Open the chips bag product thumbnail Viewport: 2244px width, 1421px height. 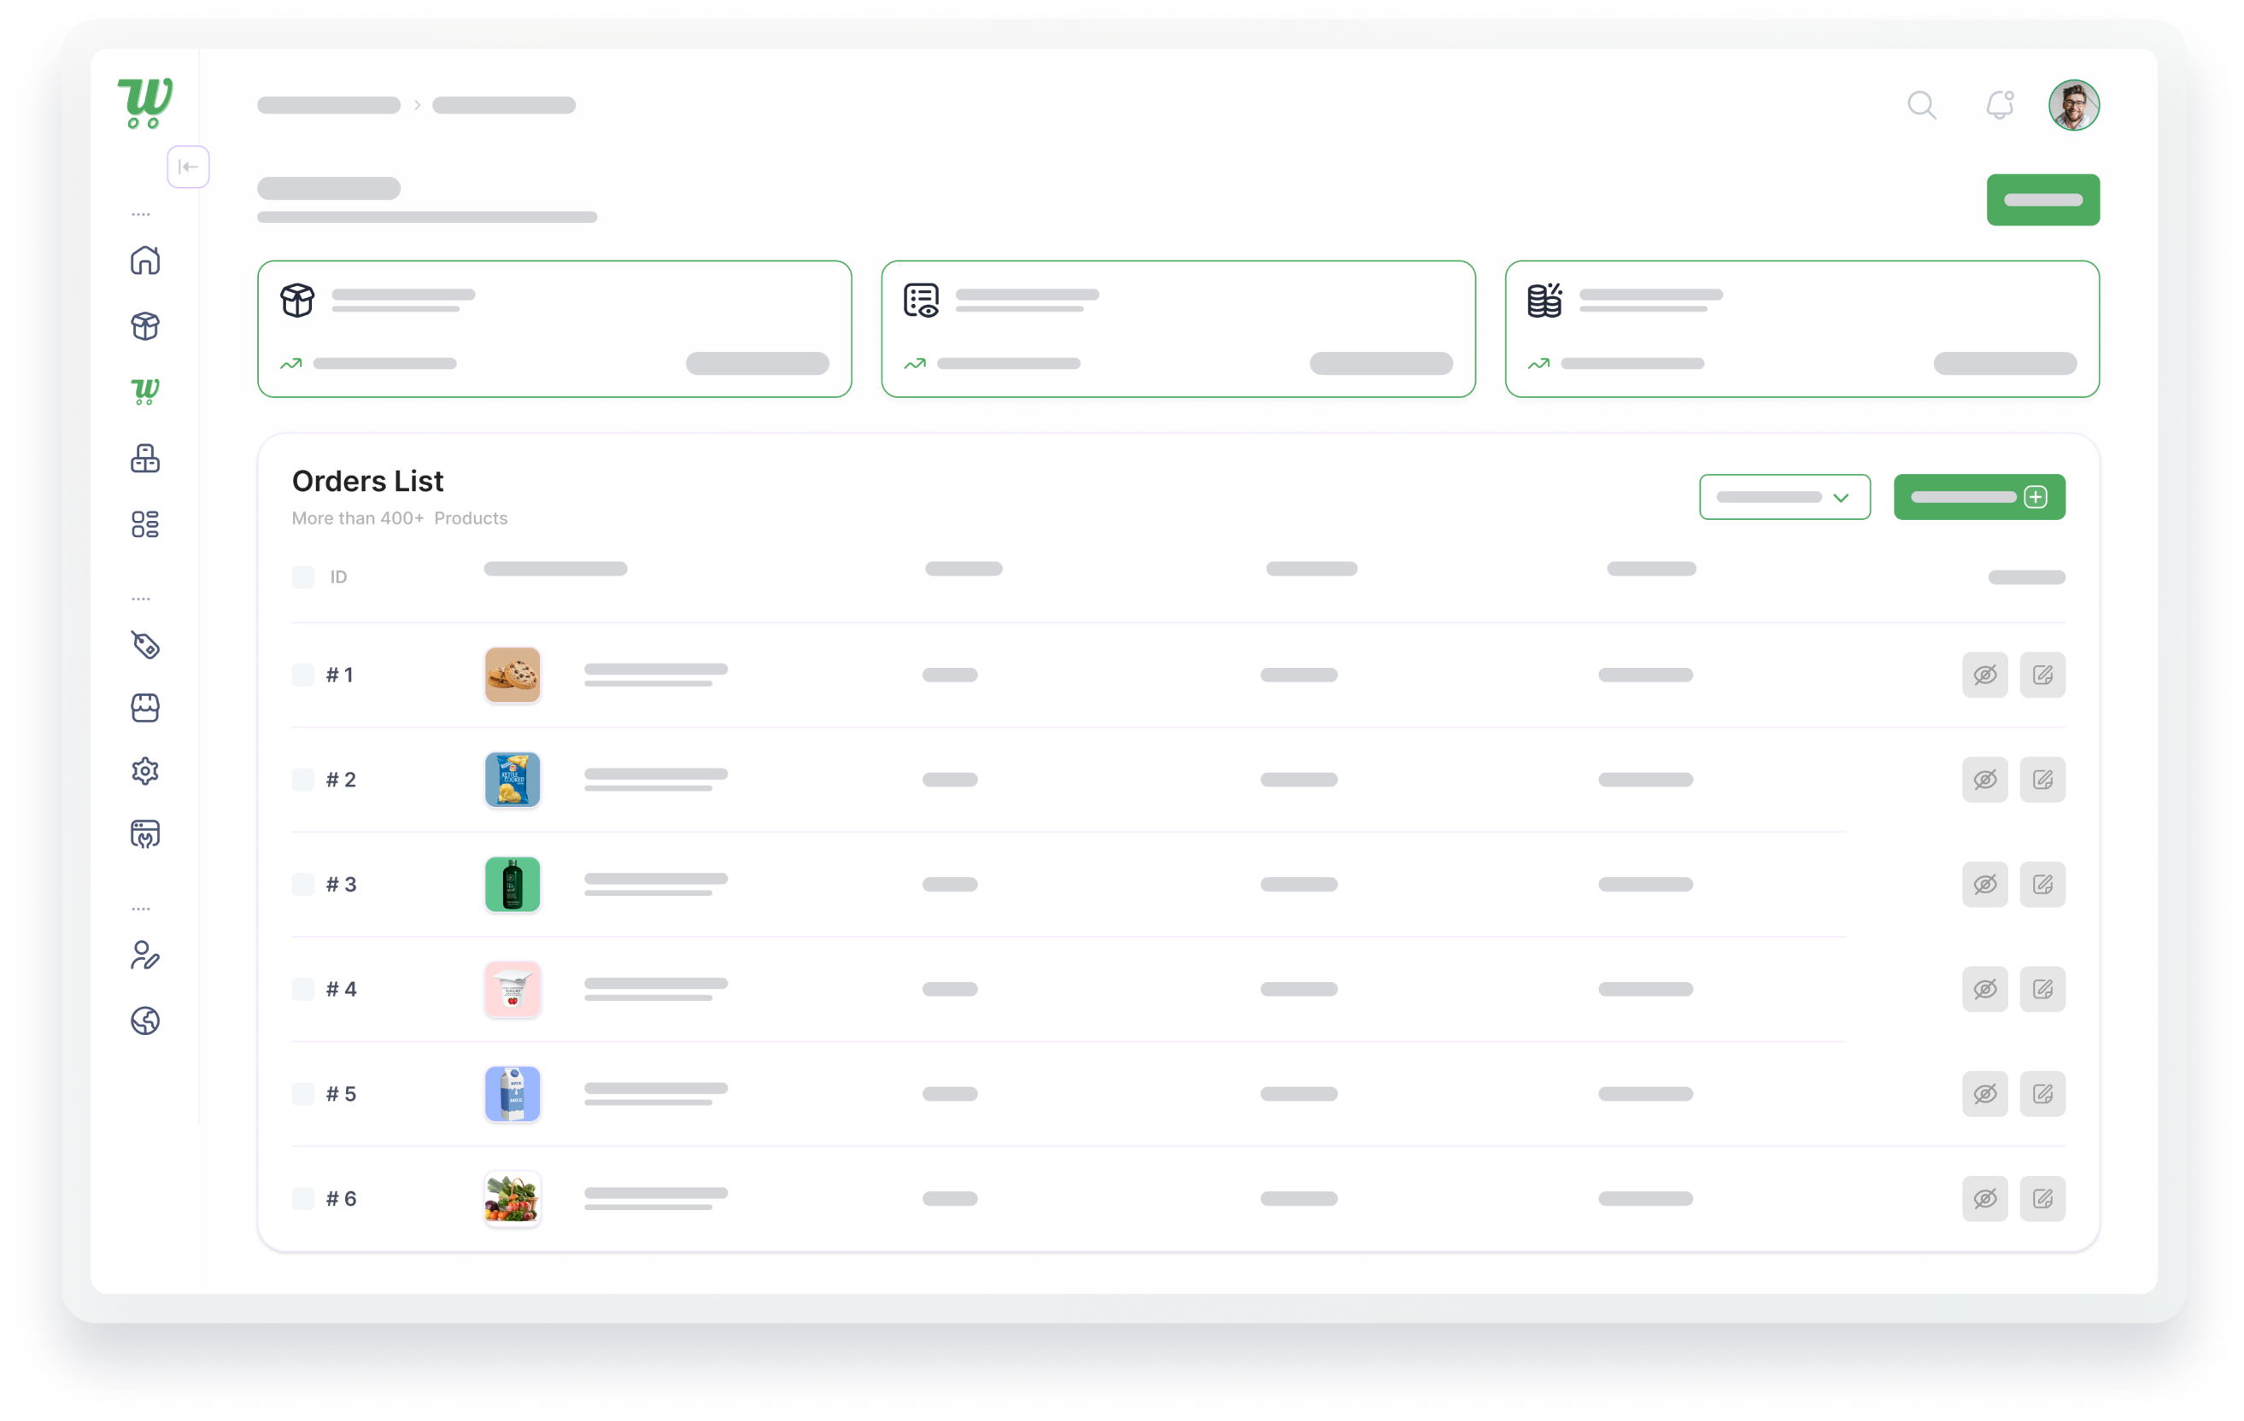(x=513, y=780)
